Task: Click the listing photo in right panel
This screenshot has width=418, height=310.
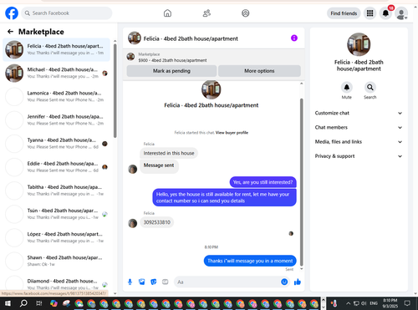Action: [359, 44]
